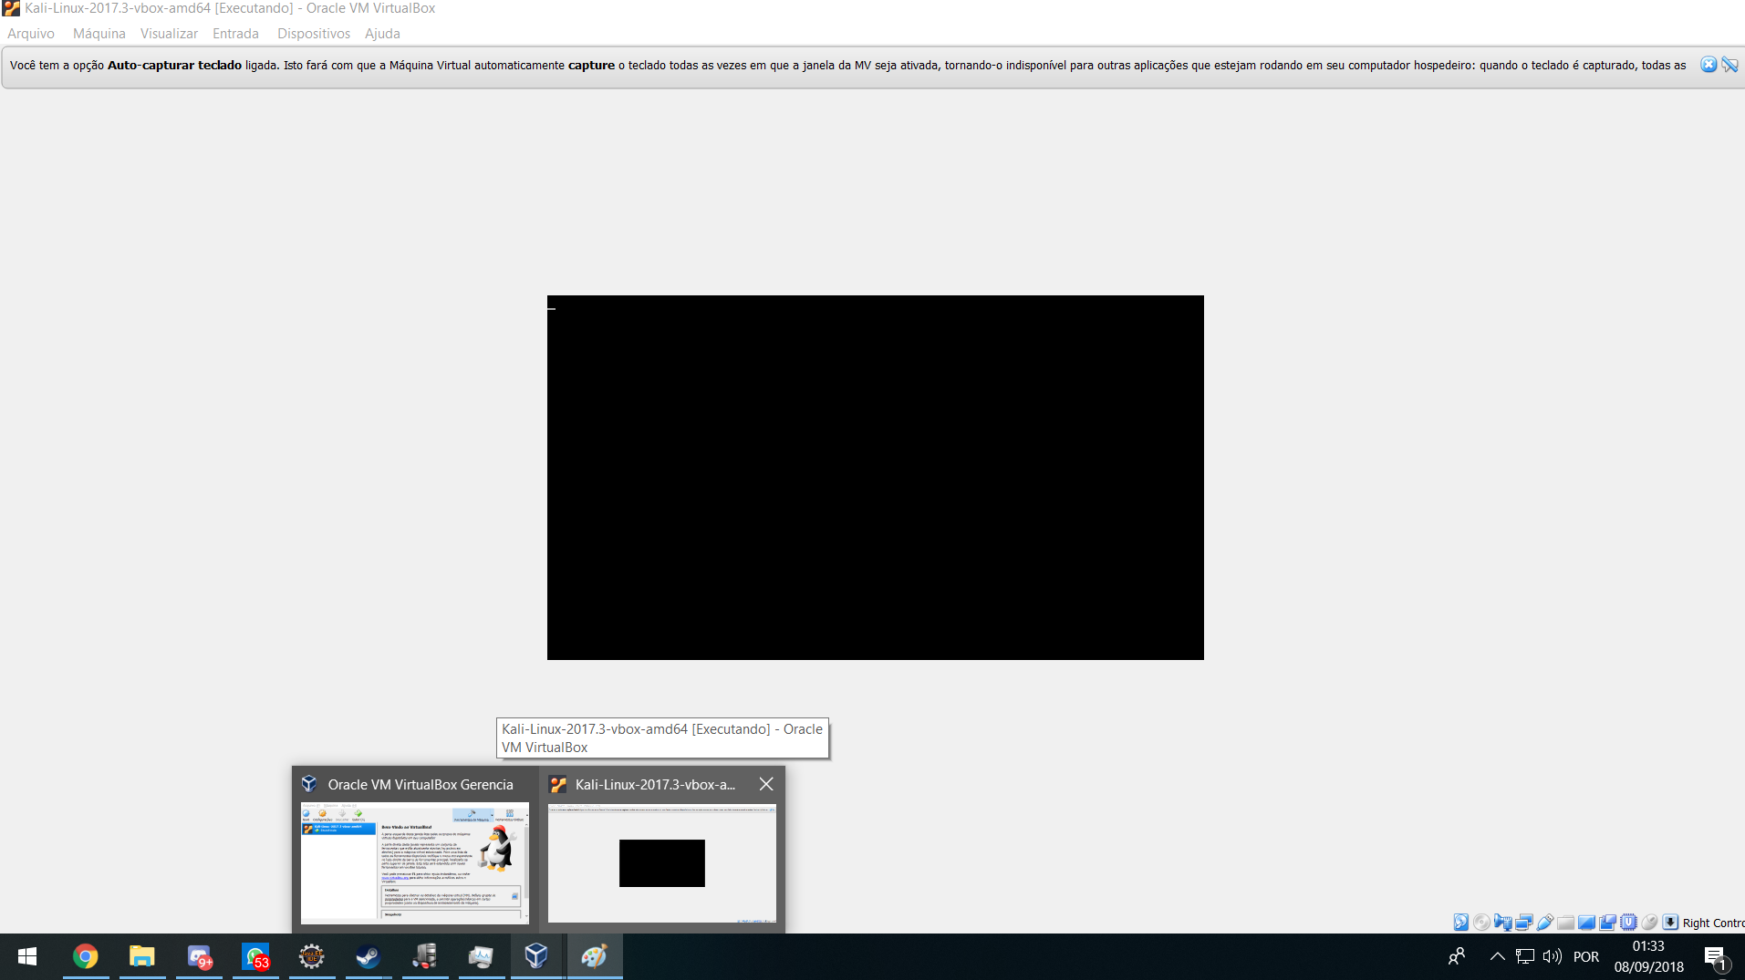Click the keyboard capture arrow icon
Image resolution: width=1745 pixels, height=980 pixels.
pyautogui.click(x=1670, y=923)
